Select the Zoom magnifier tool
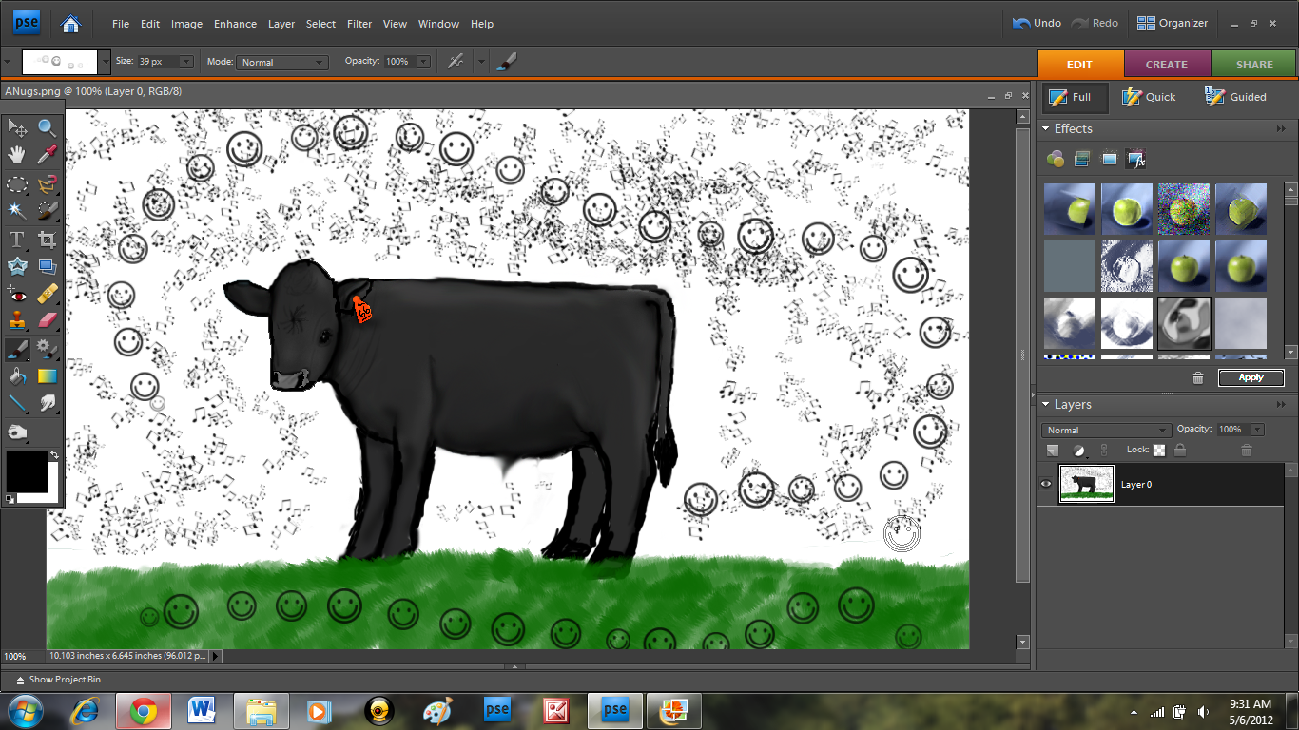The height and width of the screenshot is (730, 1299). coord(47,128)
